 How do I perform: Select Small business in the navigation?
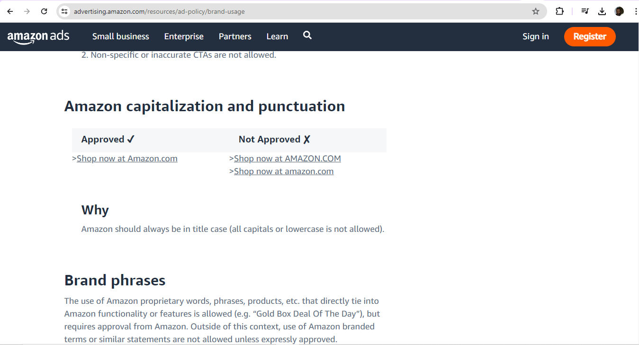[120, 36]
